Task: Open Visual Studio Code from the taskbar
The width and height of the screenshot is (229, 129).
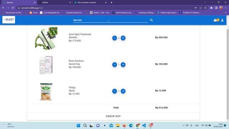Action: [144, 125]
